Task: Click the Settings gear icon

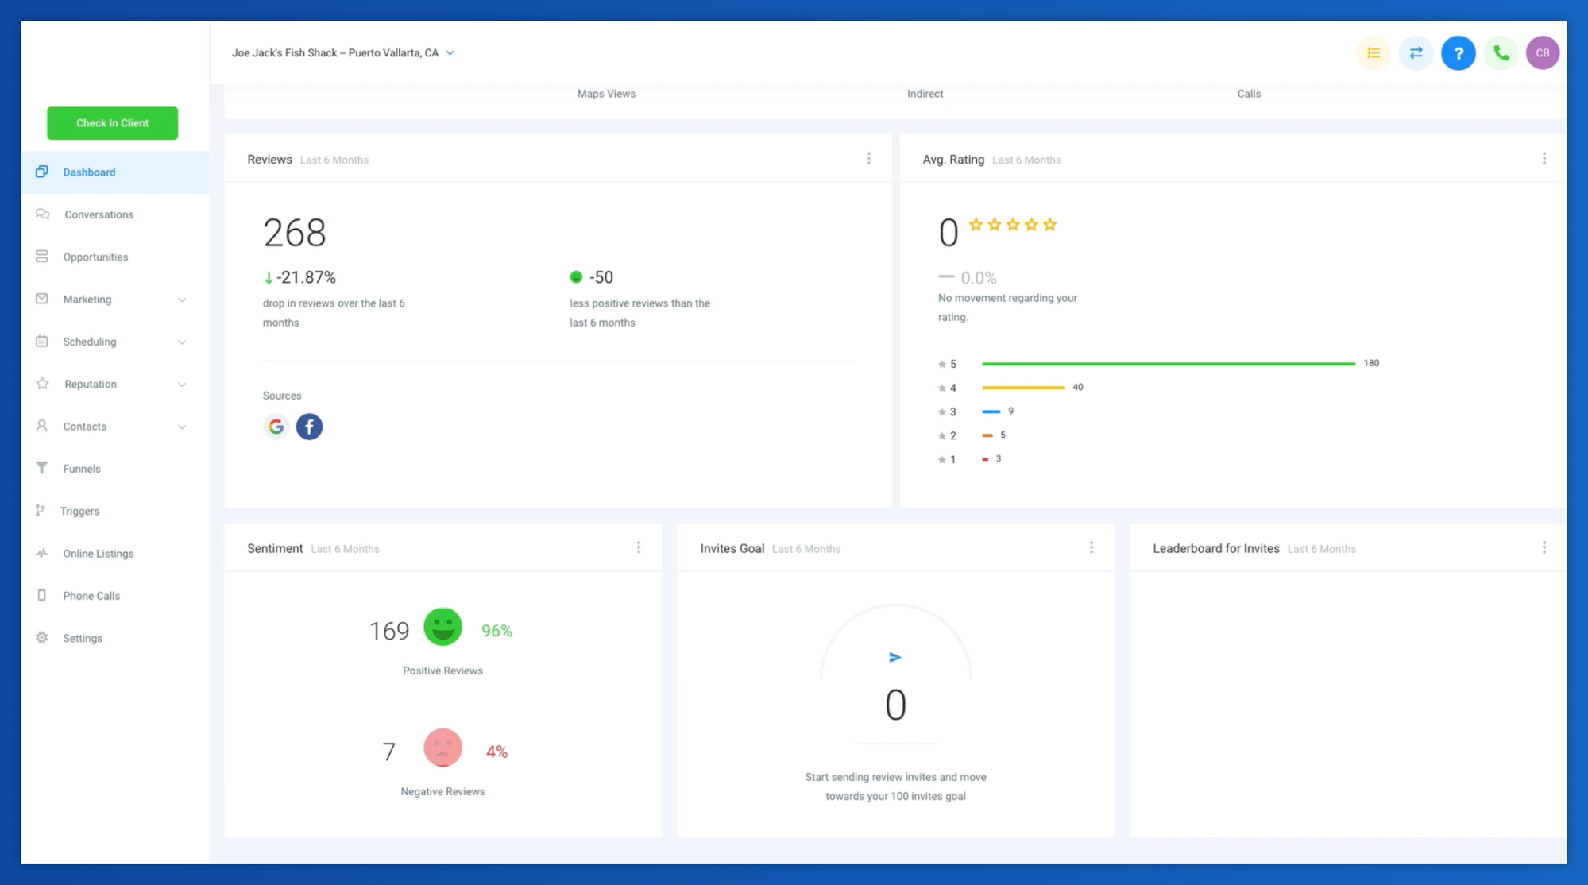Action: [42, 638]
